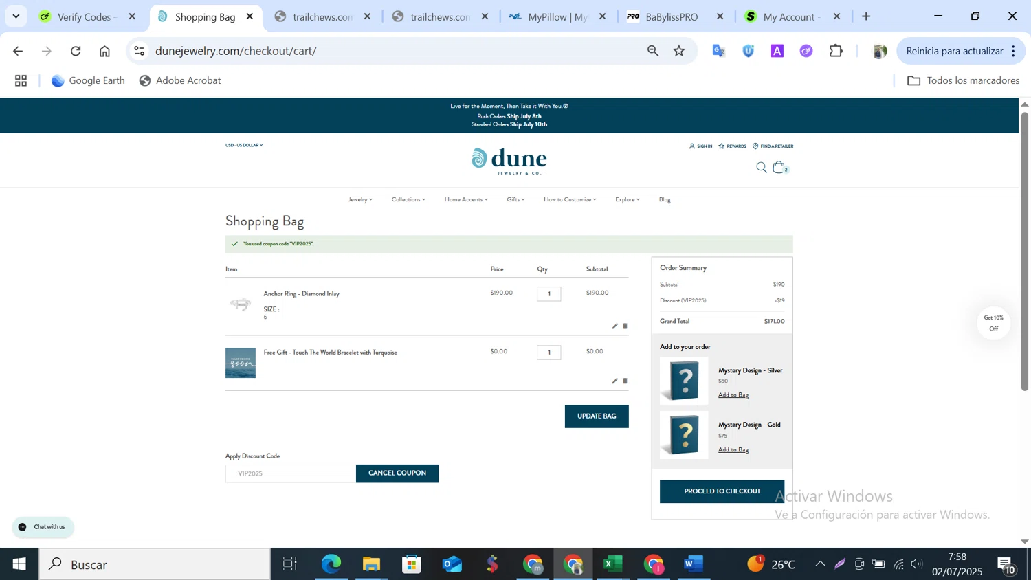
Task: Open the Rewards link
Action: click(733, 146)
